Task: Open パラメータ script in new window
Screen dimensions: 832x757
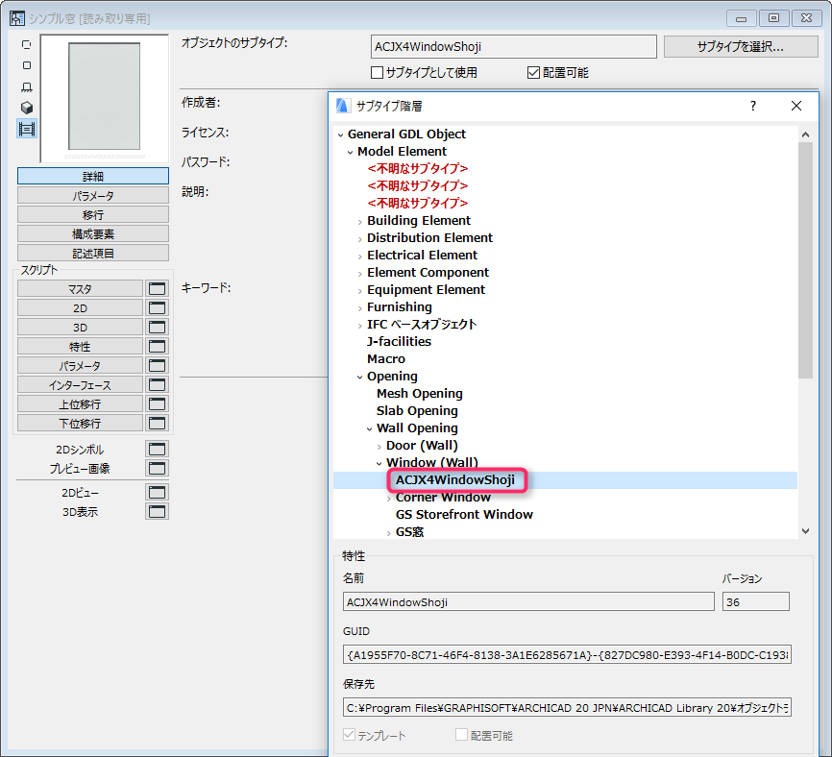Action: tap(157, 365)
